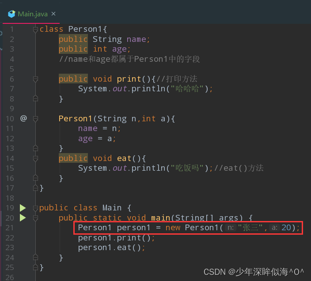Click the "张三" string argument on line 21
Viewport: 311px width, 281px height.
250,228
